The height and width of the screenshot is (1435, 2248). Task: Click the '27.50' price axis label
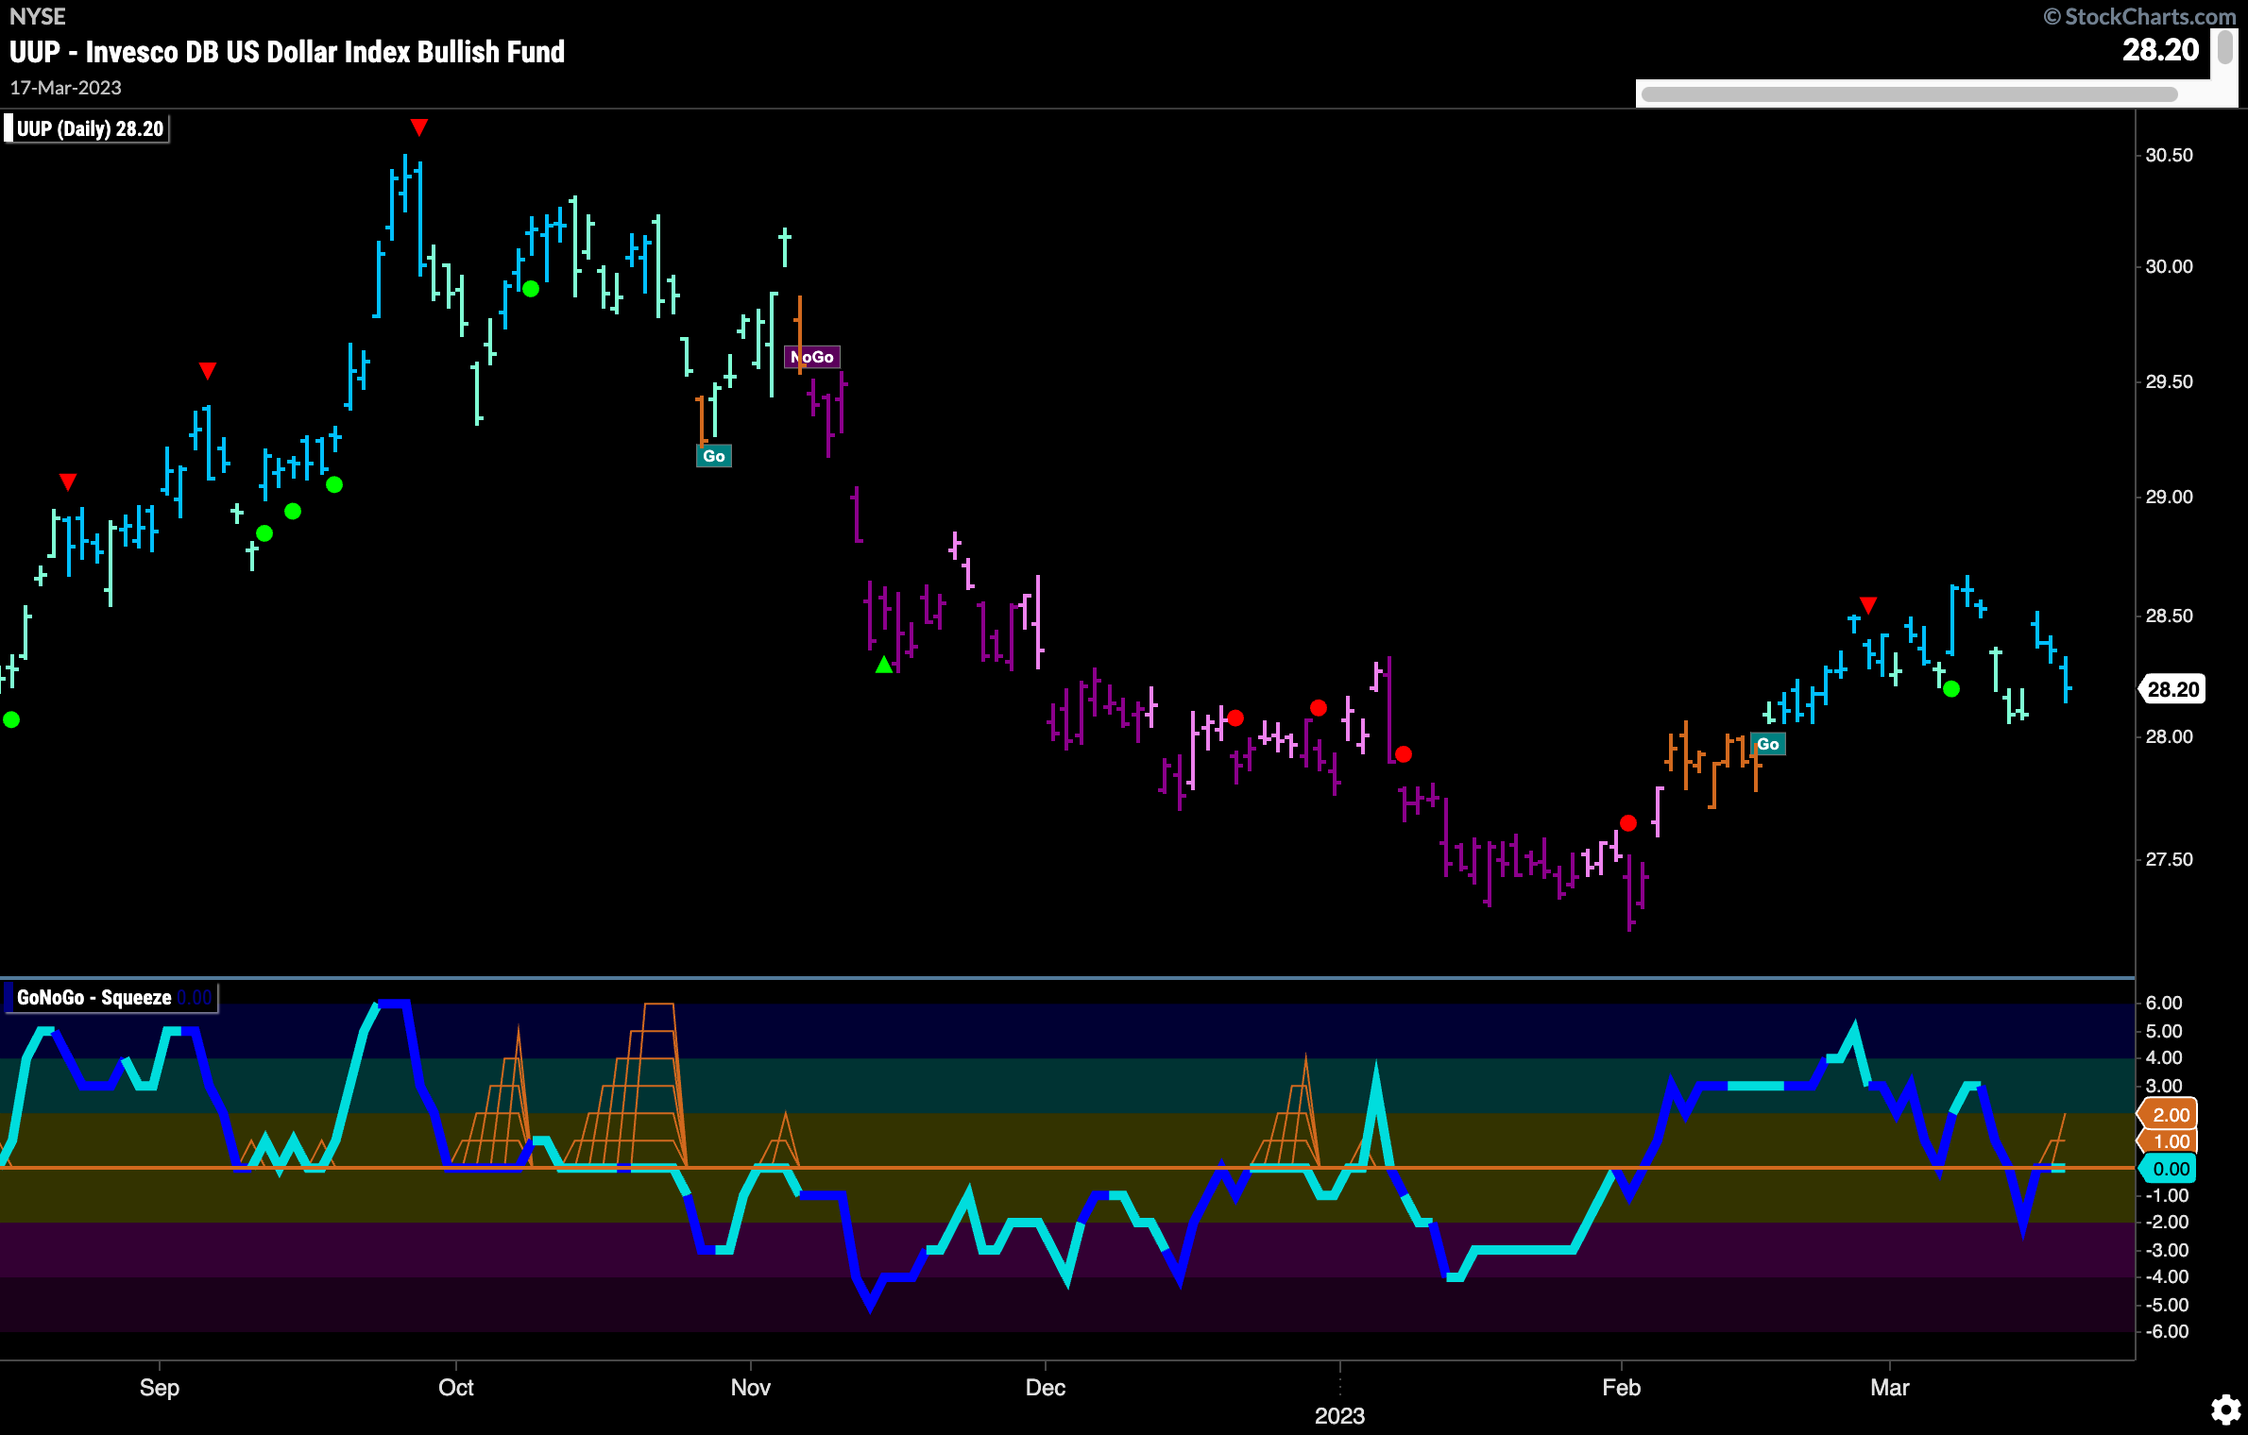[x=2169, y=860]
